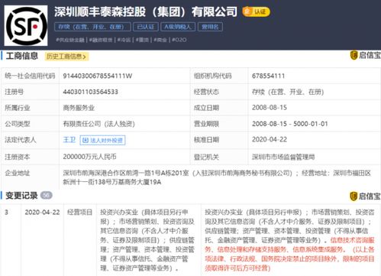Click the 成立日期 value 2008-08-15

pyautogui.click(x=270, y=108)
